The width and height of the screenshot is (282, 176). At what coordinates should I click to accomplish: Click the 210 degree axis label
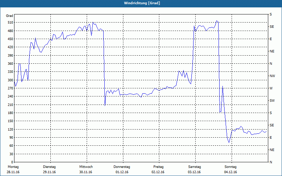coord(11,105)
